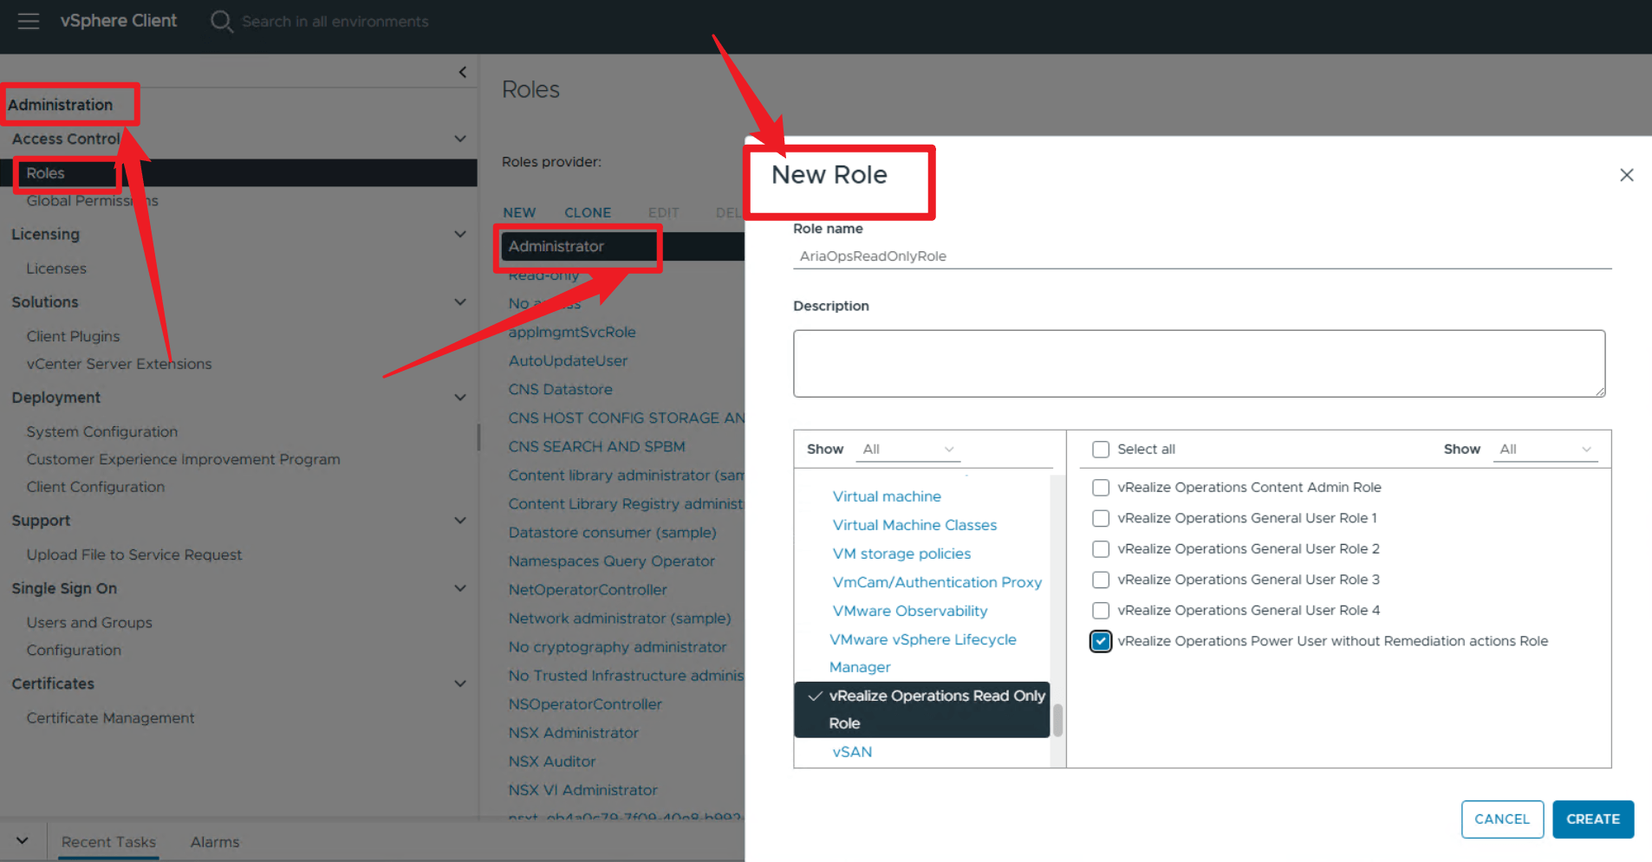
Task: Collapse the Licensing section
Action: 460,234
